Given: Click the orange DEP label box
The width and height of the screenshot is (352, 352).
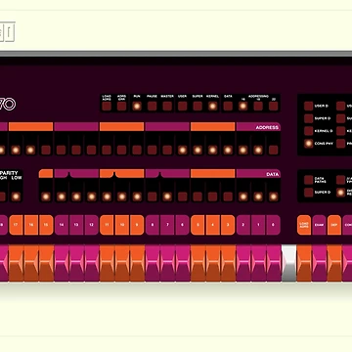Looking at the screenshot, I should pos(334,225).
